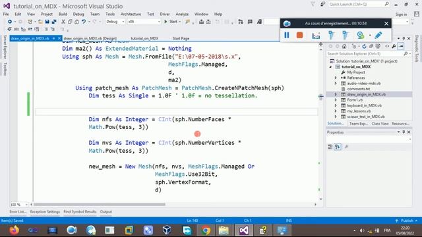Select scissor_test_in_MDX.vb file
The width and height of the screenshot is (422, 237).
[365, 117]
